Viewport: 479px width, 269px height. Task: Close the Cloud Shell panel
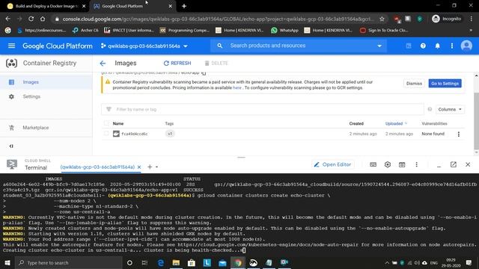(468, 164)
